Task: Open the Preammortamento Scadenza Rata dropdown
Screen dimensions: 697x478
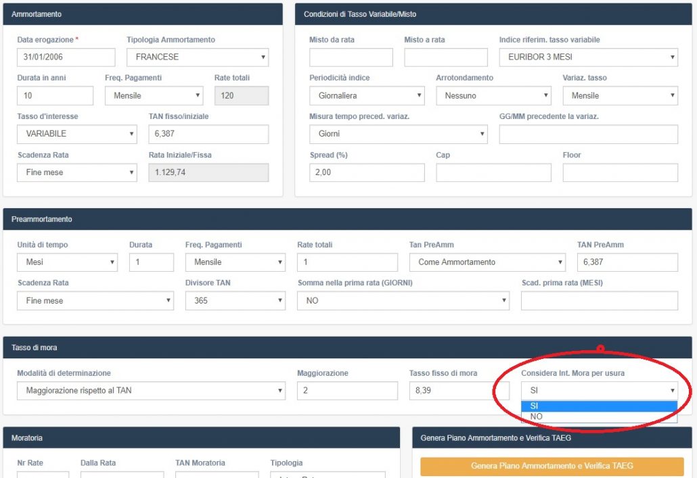Action: (95, 301)
